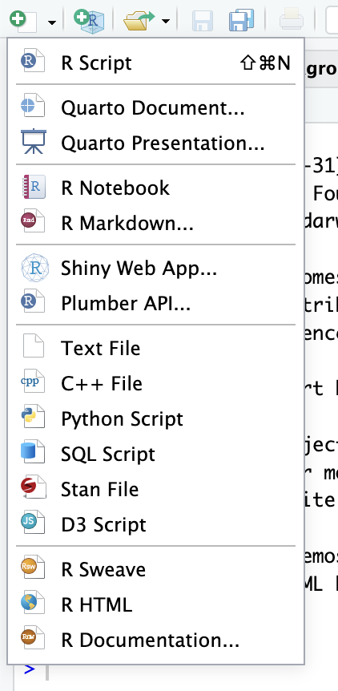Click the SQL database icon

(33, 451)
